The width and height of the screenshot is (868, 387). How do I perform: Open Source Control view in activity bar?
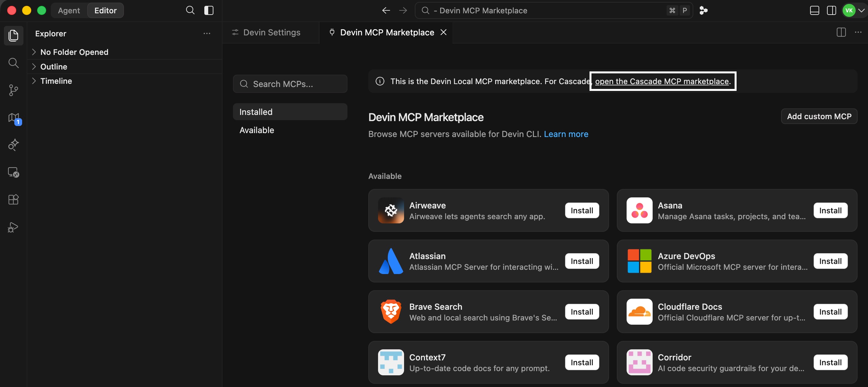(13, 90)
